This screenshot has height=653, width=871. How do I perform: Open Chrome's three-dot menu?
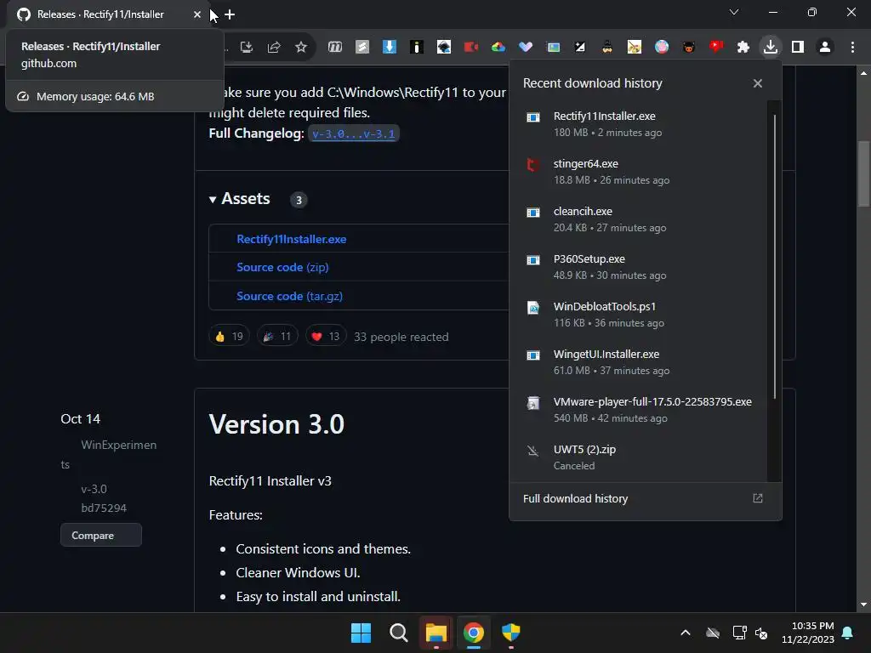(852, 48)
